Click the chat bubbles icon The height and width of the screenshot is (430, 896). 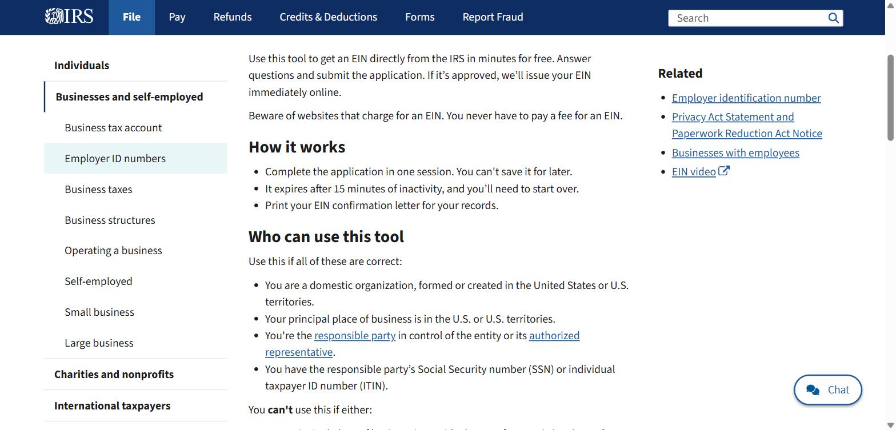point(813,390)
